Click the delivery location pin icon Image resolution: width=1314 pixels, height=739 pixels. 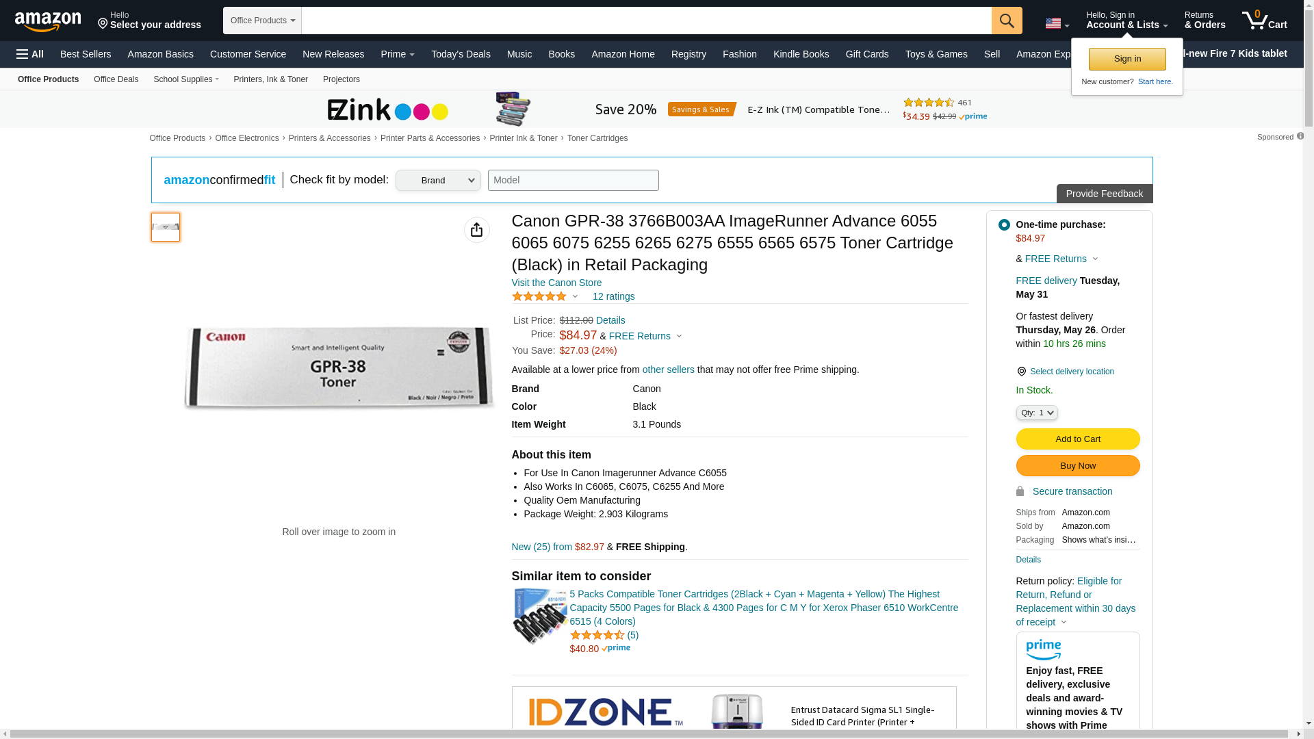(1021, 372)
